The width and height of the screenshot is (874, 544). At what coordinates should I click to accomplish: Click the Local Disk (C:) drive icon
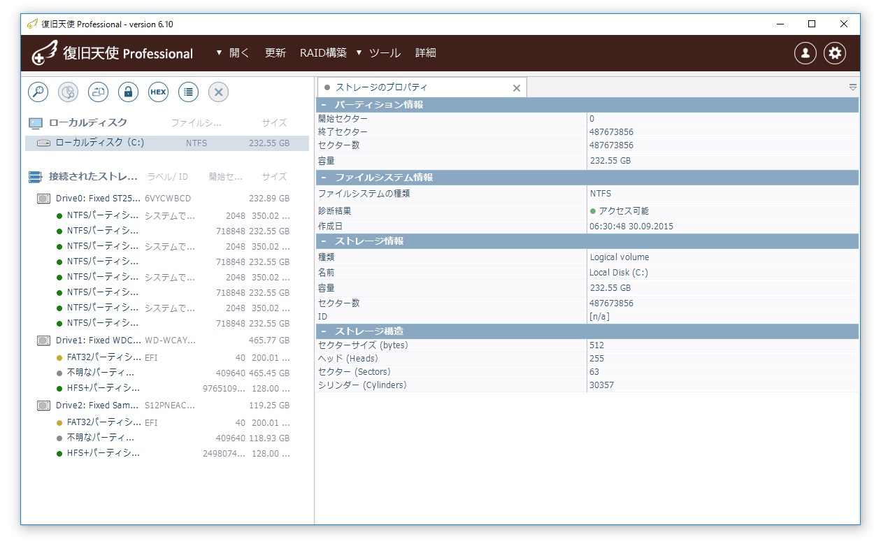point(43,143)
